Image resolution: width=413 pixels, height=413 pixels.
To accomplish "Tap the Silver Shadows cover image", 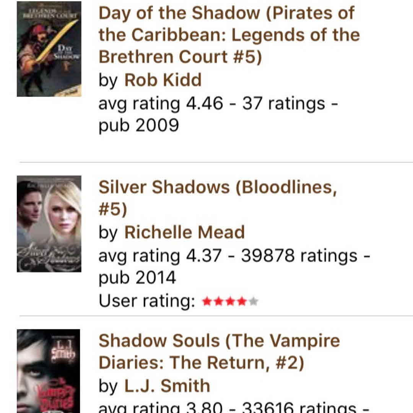I will click(x=49, y=224).
